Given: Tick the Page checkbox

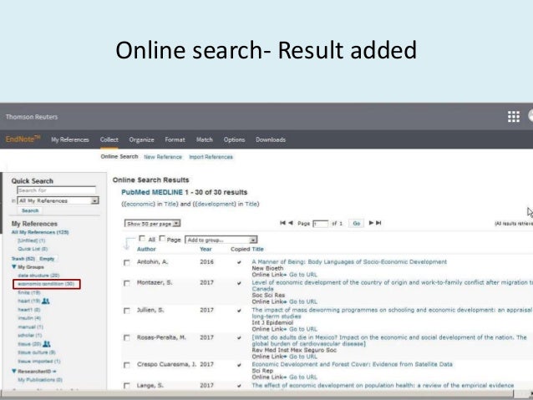Looking at the screenshot, I should tap(162, 239).
